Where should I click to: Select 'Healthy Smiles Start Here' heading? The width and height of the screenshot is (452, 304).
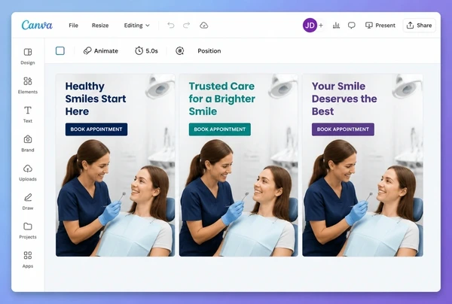click(96, 99)
